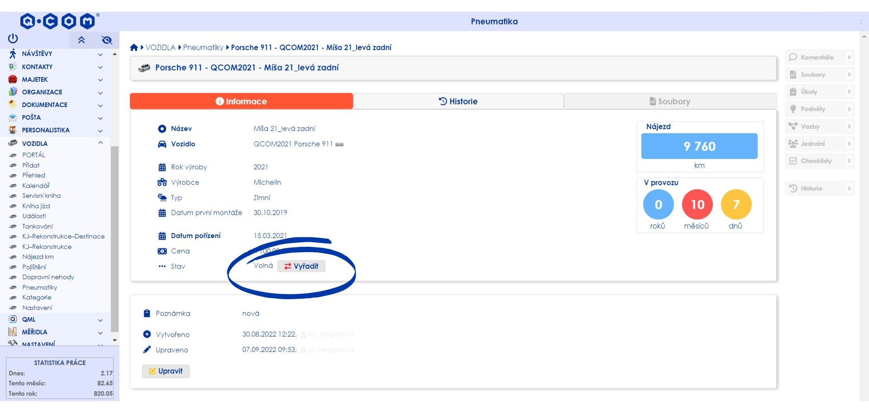Click the PERSONALISTIKA icon

click(x=13, y=130)
